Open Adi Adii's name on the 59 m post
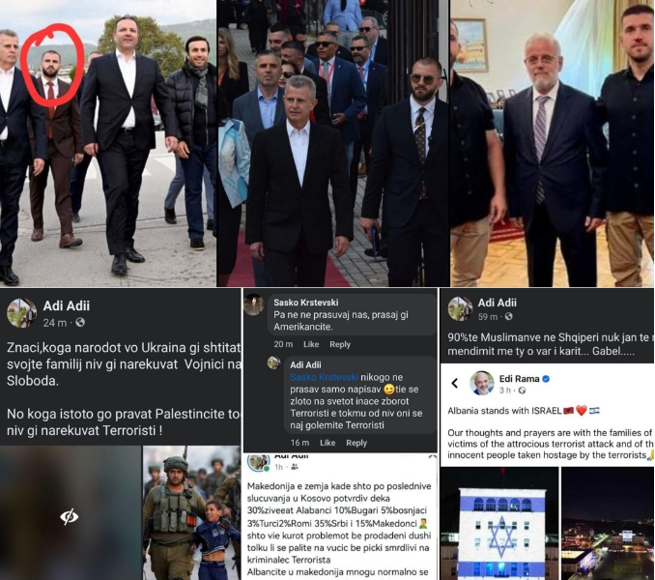This screenshot has height=580, width=655. [x=498, y=303]
